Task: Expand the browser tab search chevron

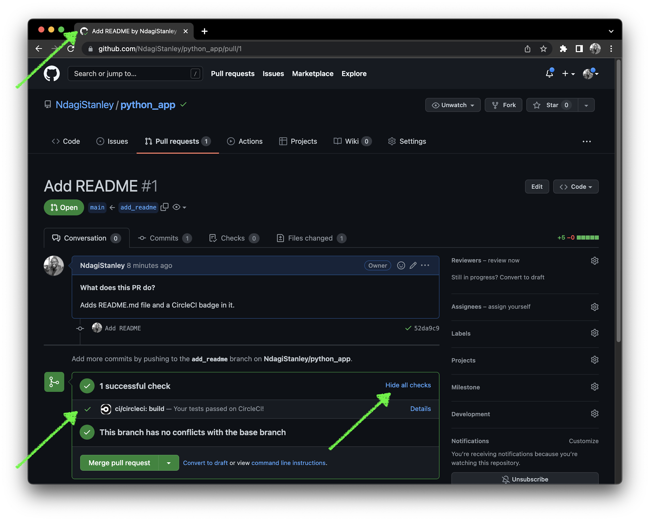Action: point(611,31)
